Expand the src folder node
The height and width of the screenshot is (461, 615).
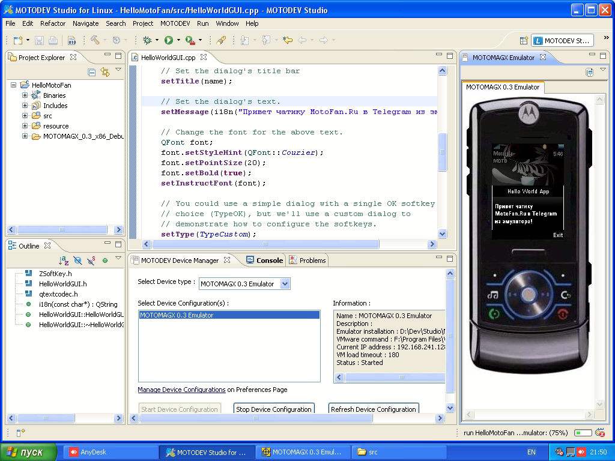click(25, 115)
